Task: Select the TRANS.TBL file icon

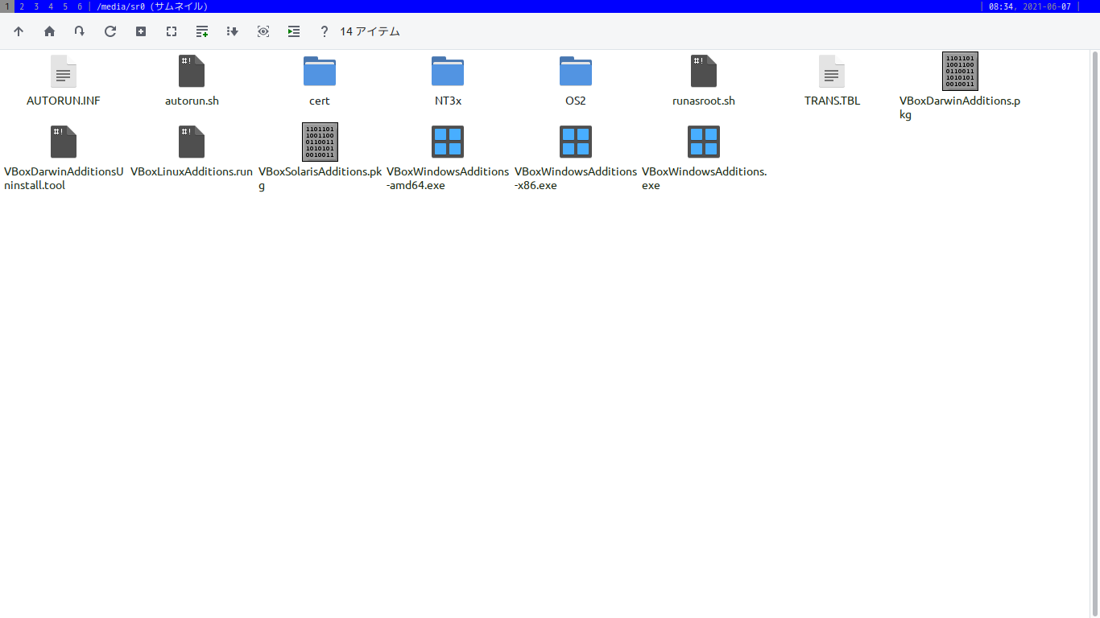Action: pyautogui.click(x=832, y=72)
